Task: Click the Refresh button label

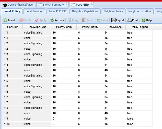Action: [59, 20]
